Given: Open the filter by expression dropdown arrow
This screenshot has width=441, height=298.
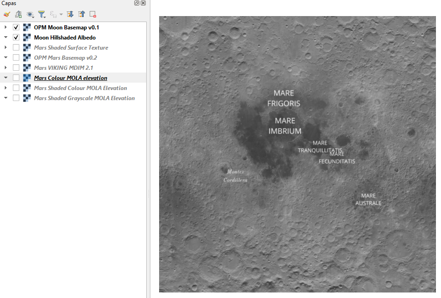Looking at the screenshot, I should tap(61, 14).
